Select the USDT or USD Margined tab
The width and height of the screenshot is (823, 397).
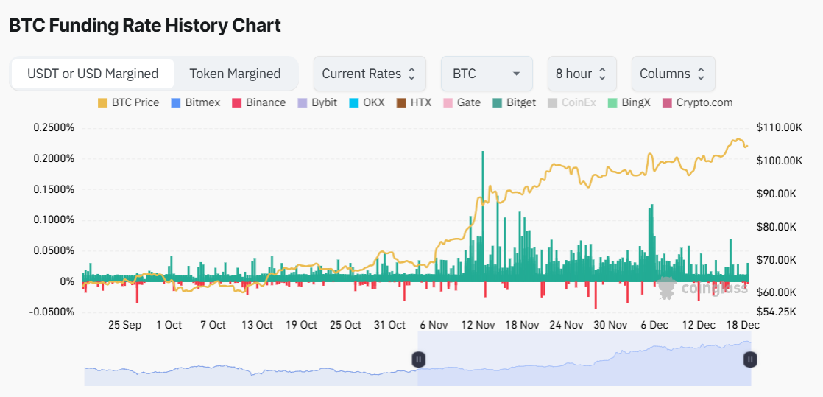[x=92, y=74]
